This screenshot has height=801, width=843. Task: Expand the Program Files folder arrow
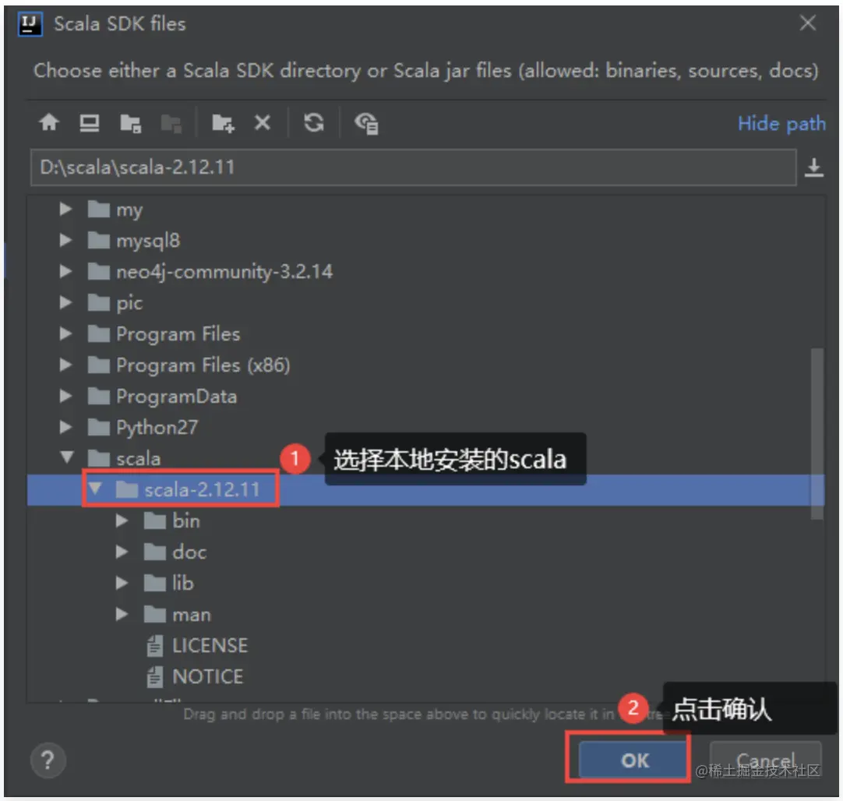pos(65,333)
